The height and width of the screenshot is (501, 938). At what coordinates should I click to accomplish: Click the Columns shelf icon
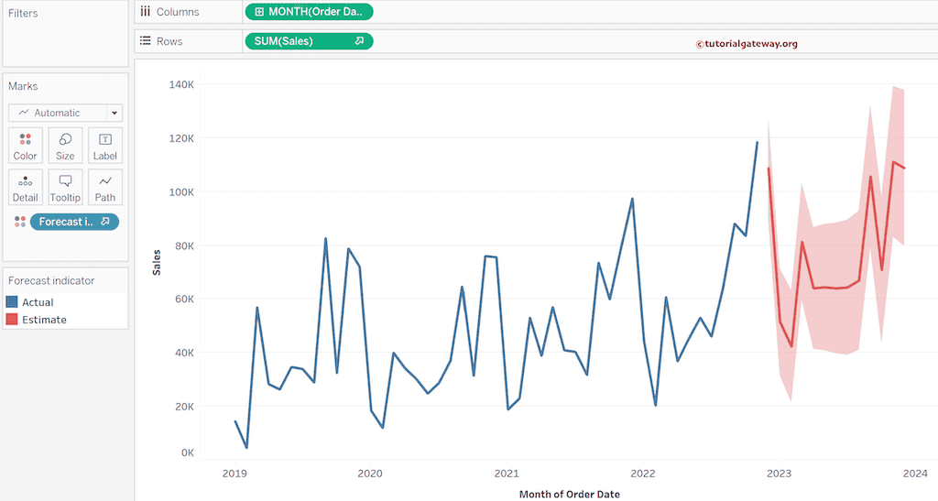(x=145, y=12)
